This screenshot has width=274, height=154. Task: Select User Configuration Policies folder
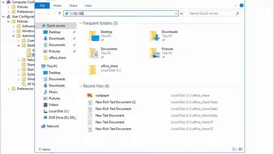click(22, 21)
